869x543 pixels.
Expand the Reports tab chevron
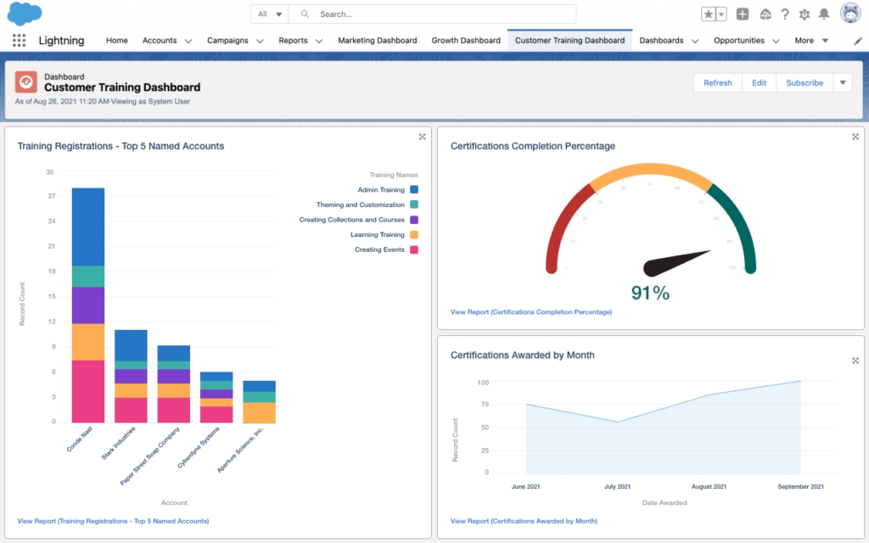point(319,41)
